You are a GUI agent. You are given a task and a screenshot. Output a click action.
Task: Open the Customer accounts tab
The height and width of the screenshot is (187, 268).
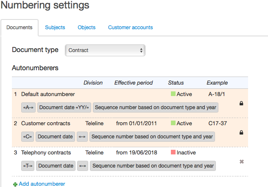tap(131, 27)
